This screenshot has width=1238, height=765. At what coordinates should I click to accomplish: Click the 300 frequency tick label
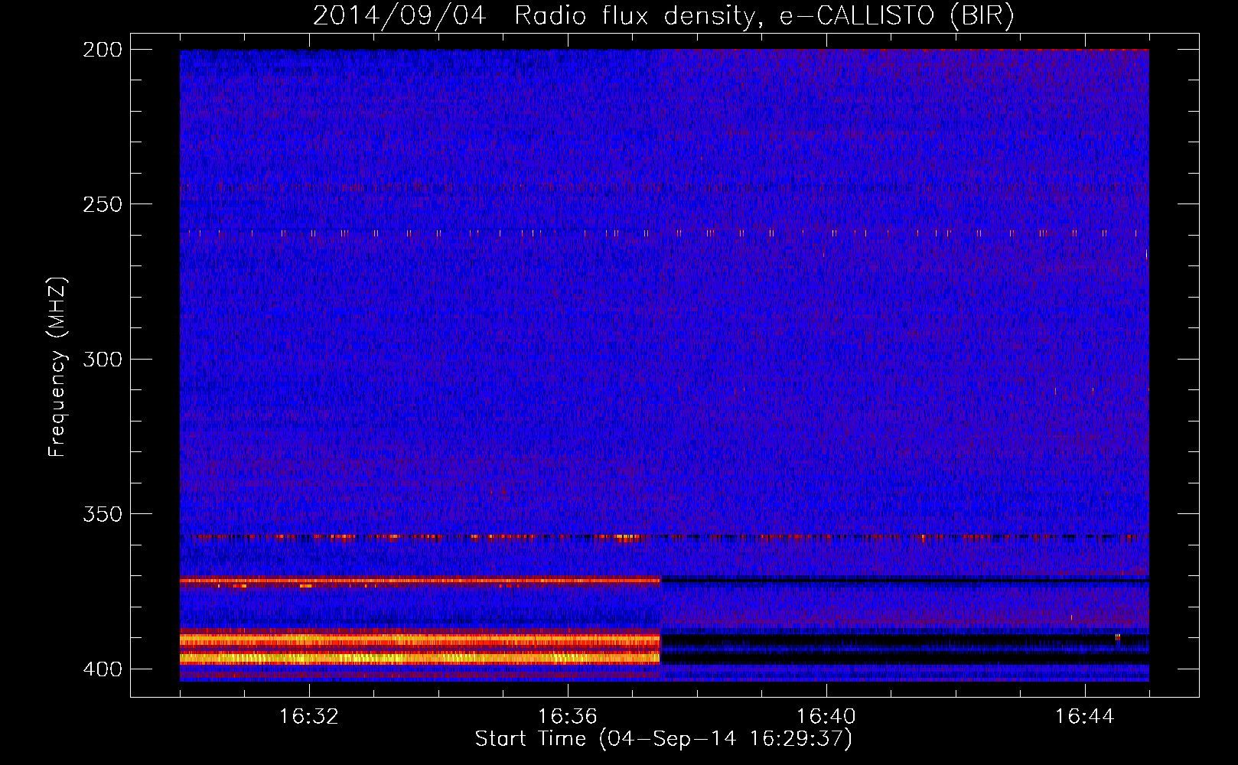tap(103, 359)
